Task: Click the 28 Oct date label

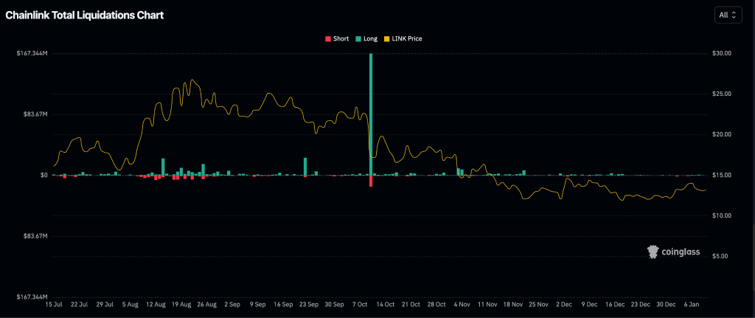Action: click(x=436, y=305)
